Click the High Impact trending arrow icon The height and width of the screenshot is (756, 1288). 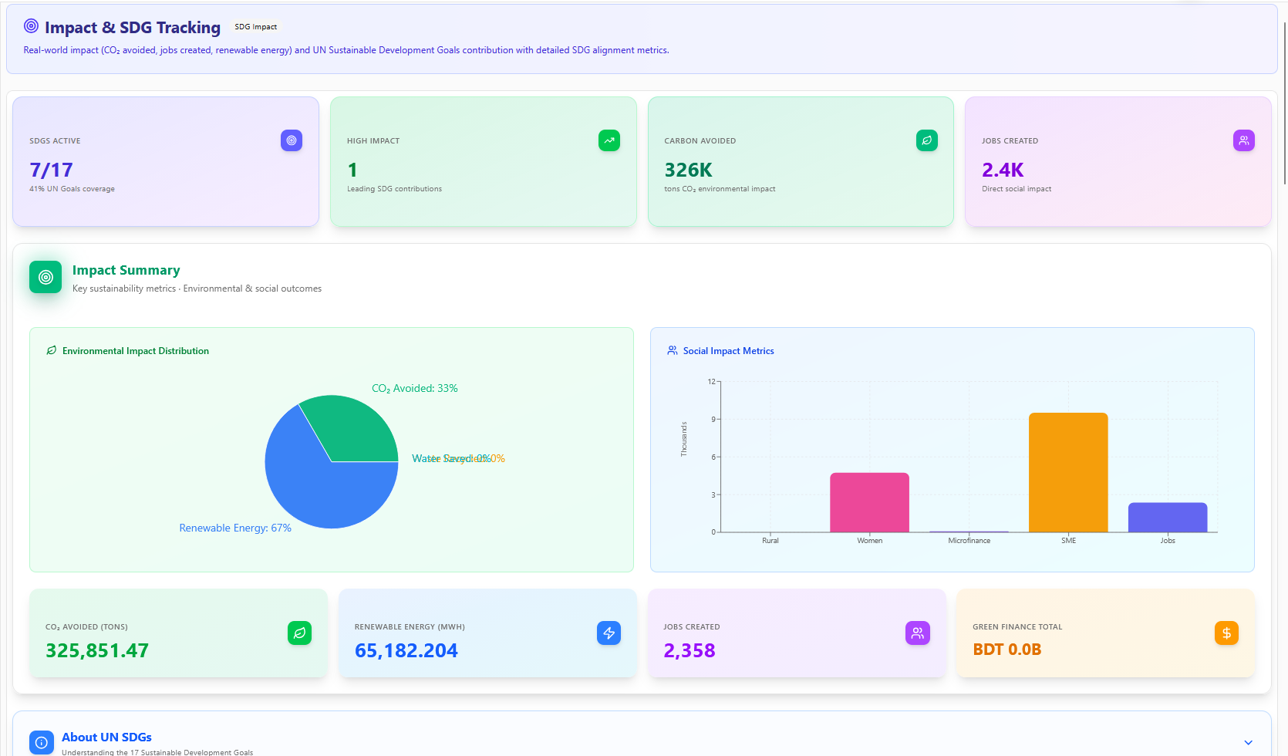tap(609, 140)
